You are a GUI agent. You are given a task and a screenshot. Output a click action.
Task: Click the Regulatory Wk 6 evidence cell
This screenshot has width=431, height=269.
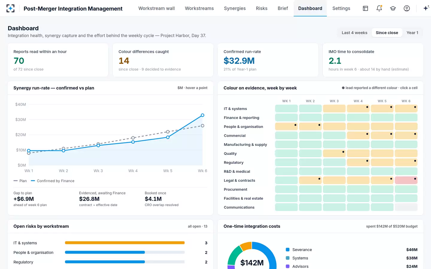point(406,162)
